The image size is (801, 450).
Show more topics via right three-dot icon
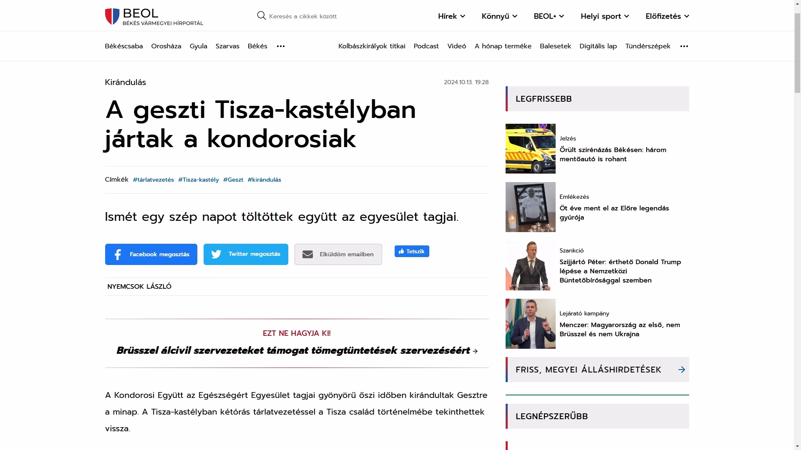(x=684, y=46)
